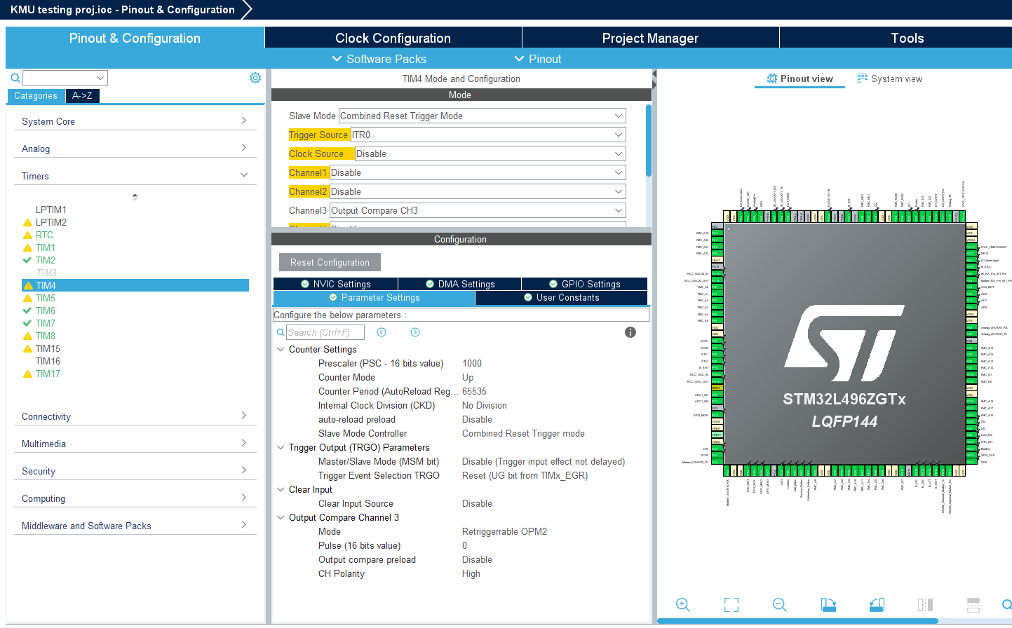
Task: Click the zoom out magnifier icon
Action: pyautogui.click(x=779, y=605)
